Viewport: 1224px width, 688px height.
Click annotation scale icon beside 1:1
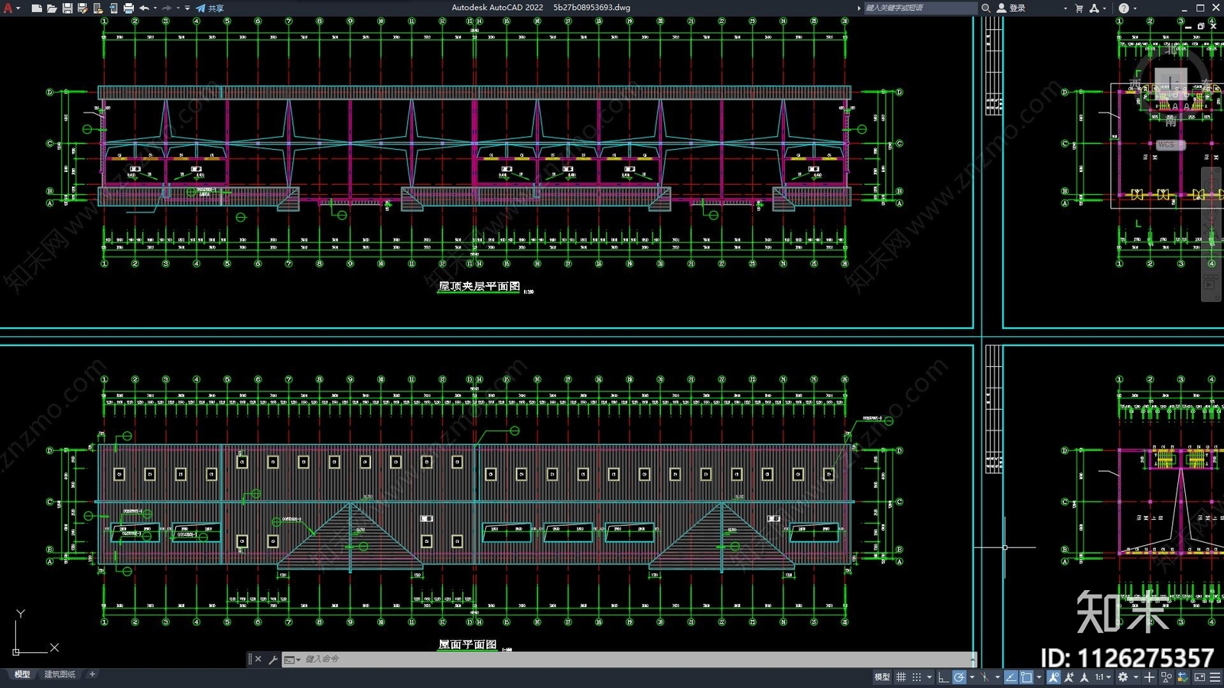click(x=1084, y=677)
